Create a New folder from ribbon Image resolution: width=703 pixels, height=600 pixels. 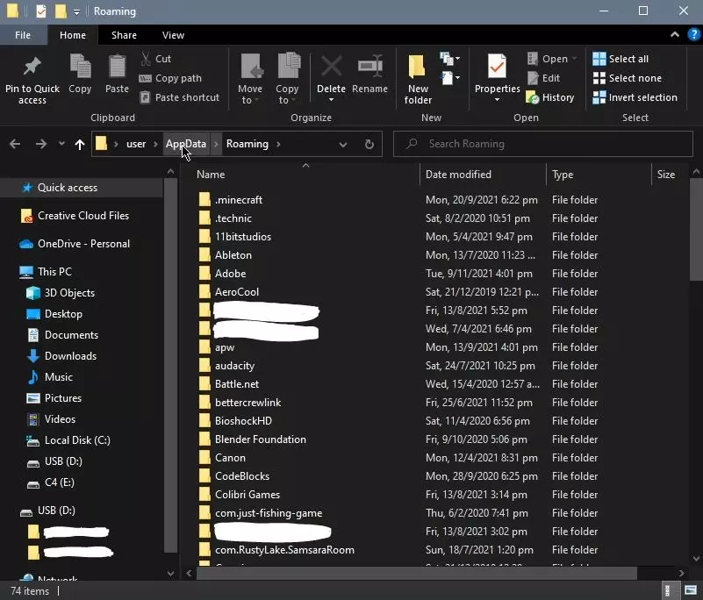pos(418,79)
